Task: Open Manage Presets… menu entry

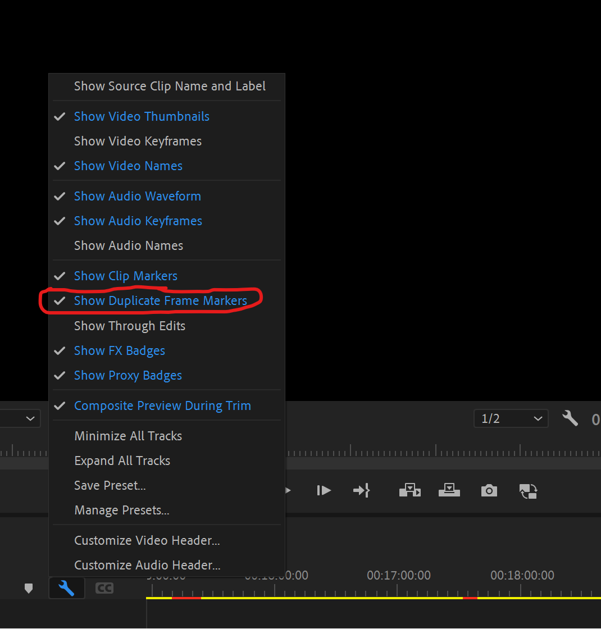Action: (167, 511)
